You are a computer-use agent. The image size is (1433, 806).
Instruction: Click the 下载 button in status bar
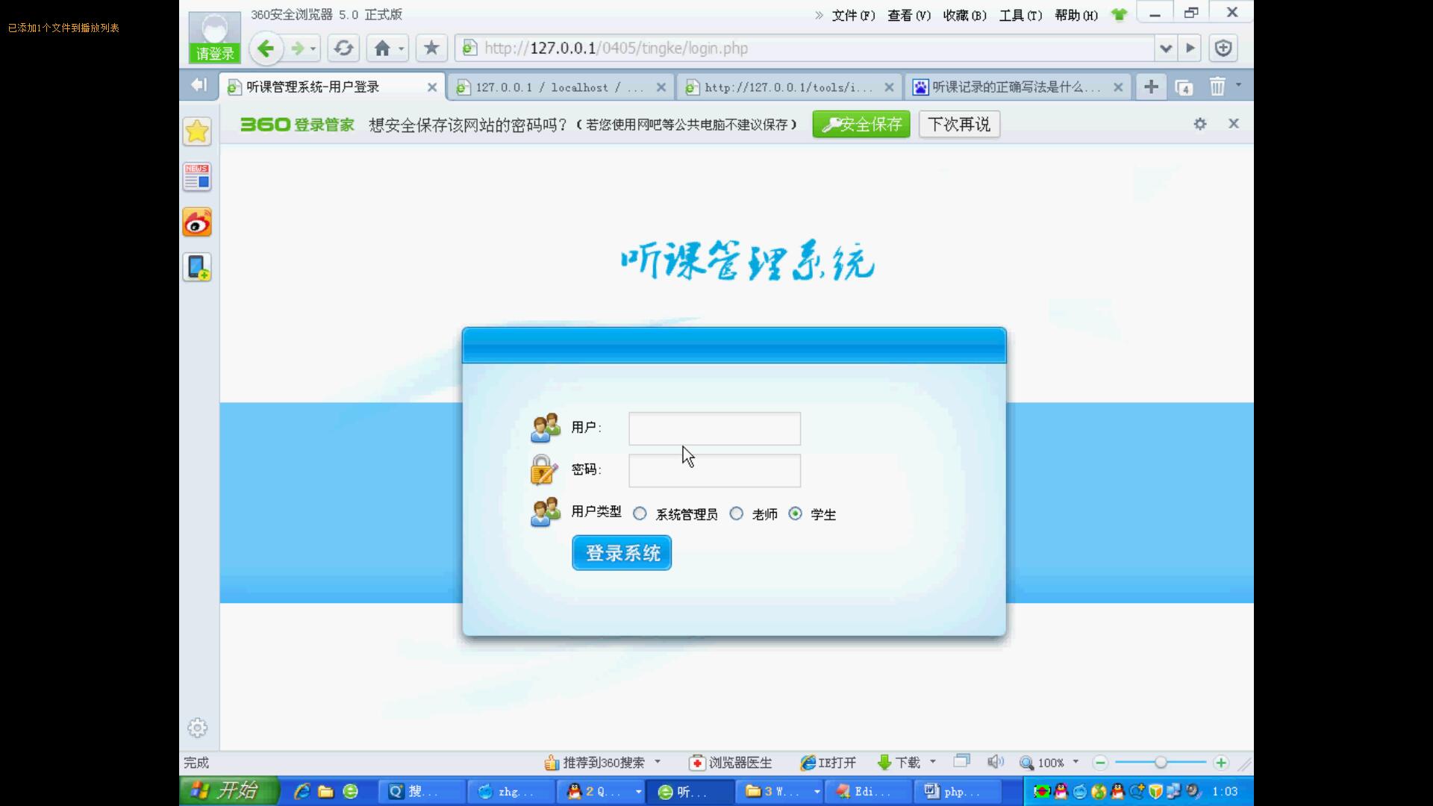pyautogui.click(x=899, y=763)
